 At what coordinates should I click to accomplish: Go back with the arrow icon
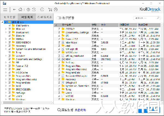(14, 10)
